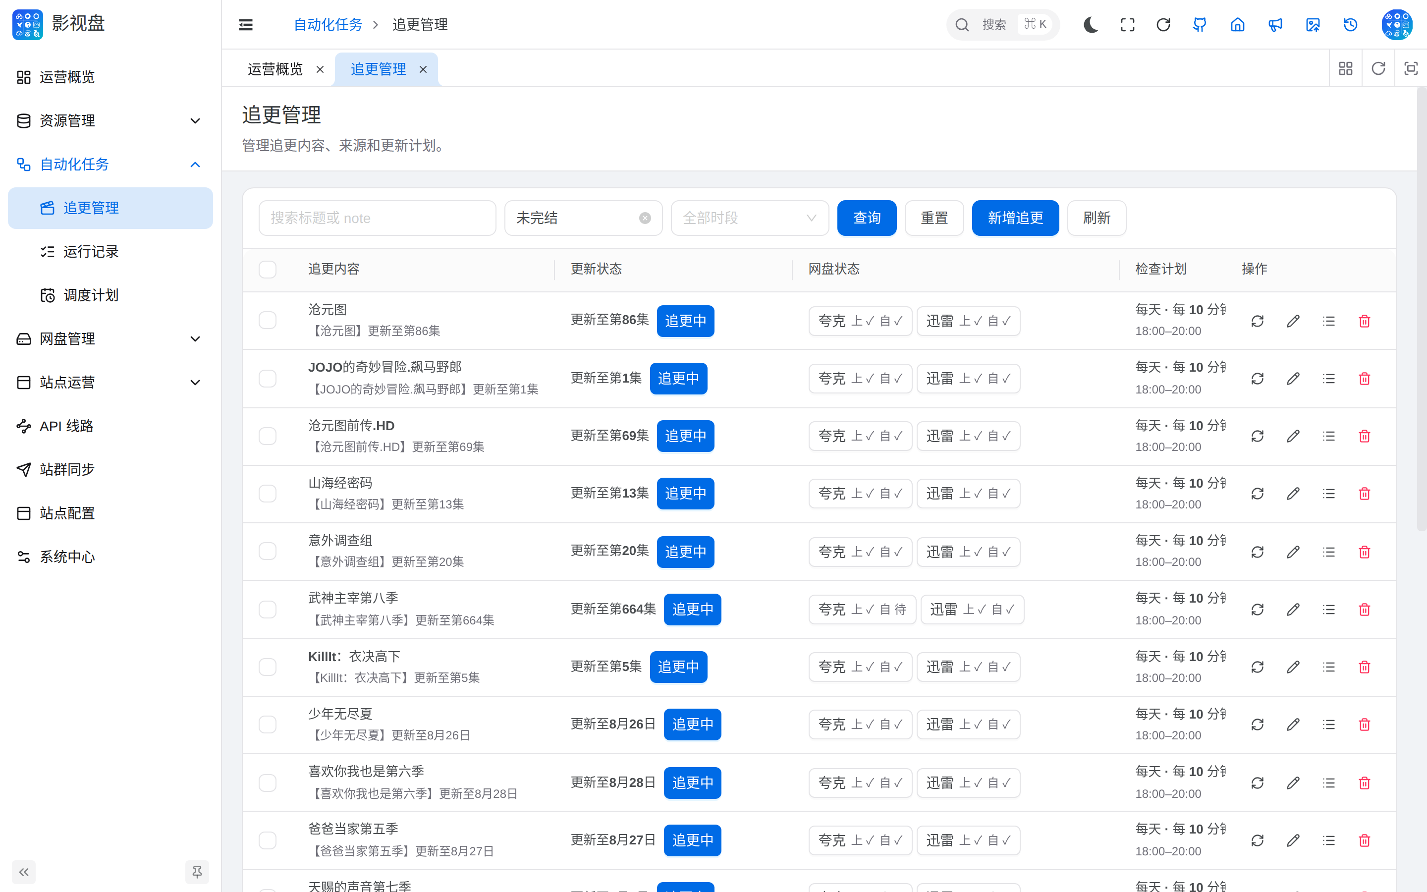Open tab layout grid icon
Image resolution: width=1427 pixels, height=892 pixels.
pos(1346,68)
